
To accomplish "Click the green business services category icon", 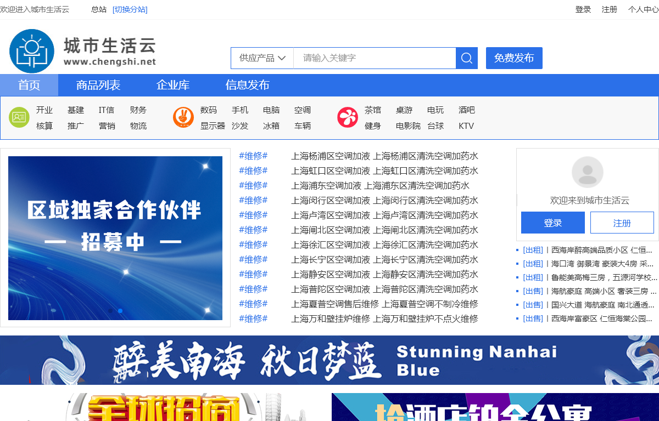I will click(x=19, y=117).
